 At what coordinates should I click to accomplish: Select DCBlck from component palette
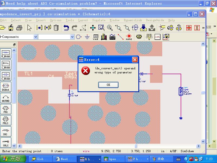[6, 87]
